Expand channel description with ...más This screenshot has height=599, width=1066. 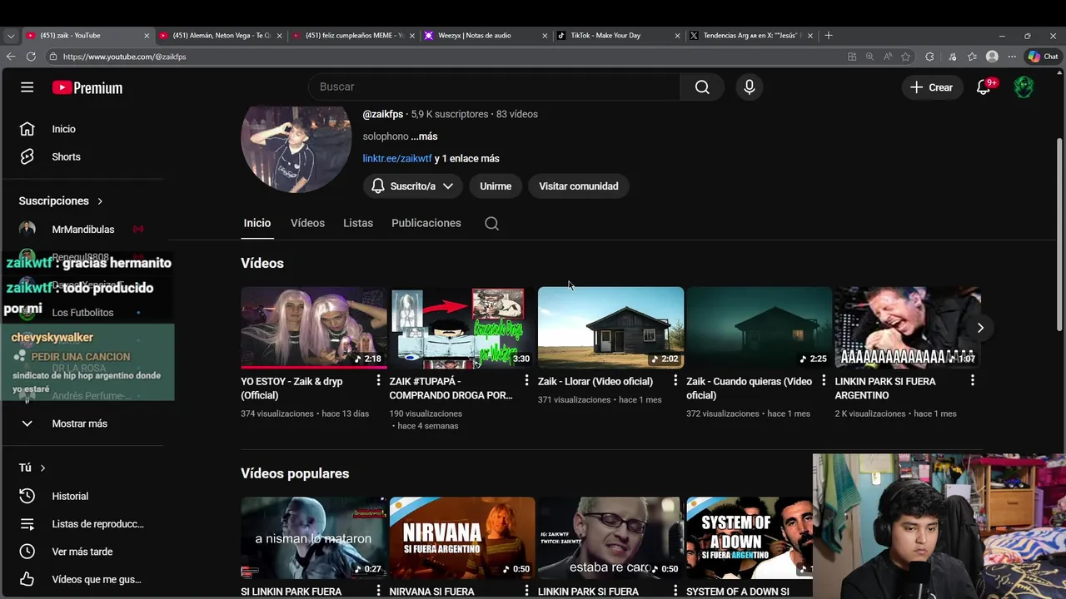pos(424,136)
